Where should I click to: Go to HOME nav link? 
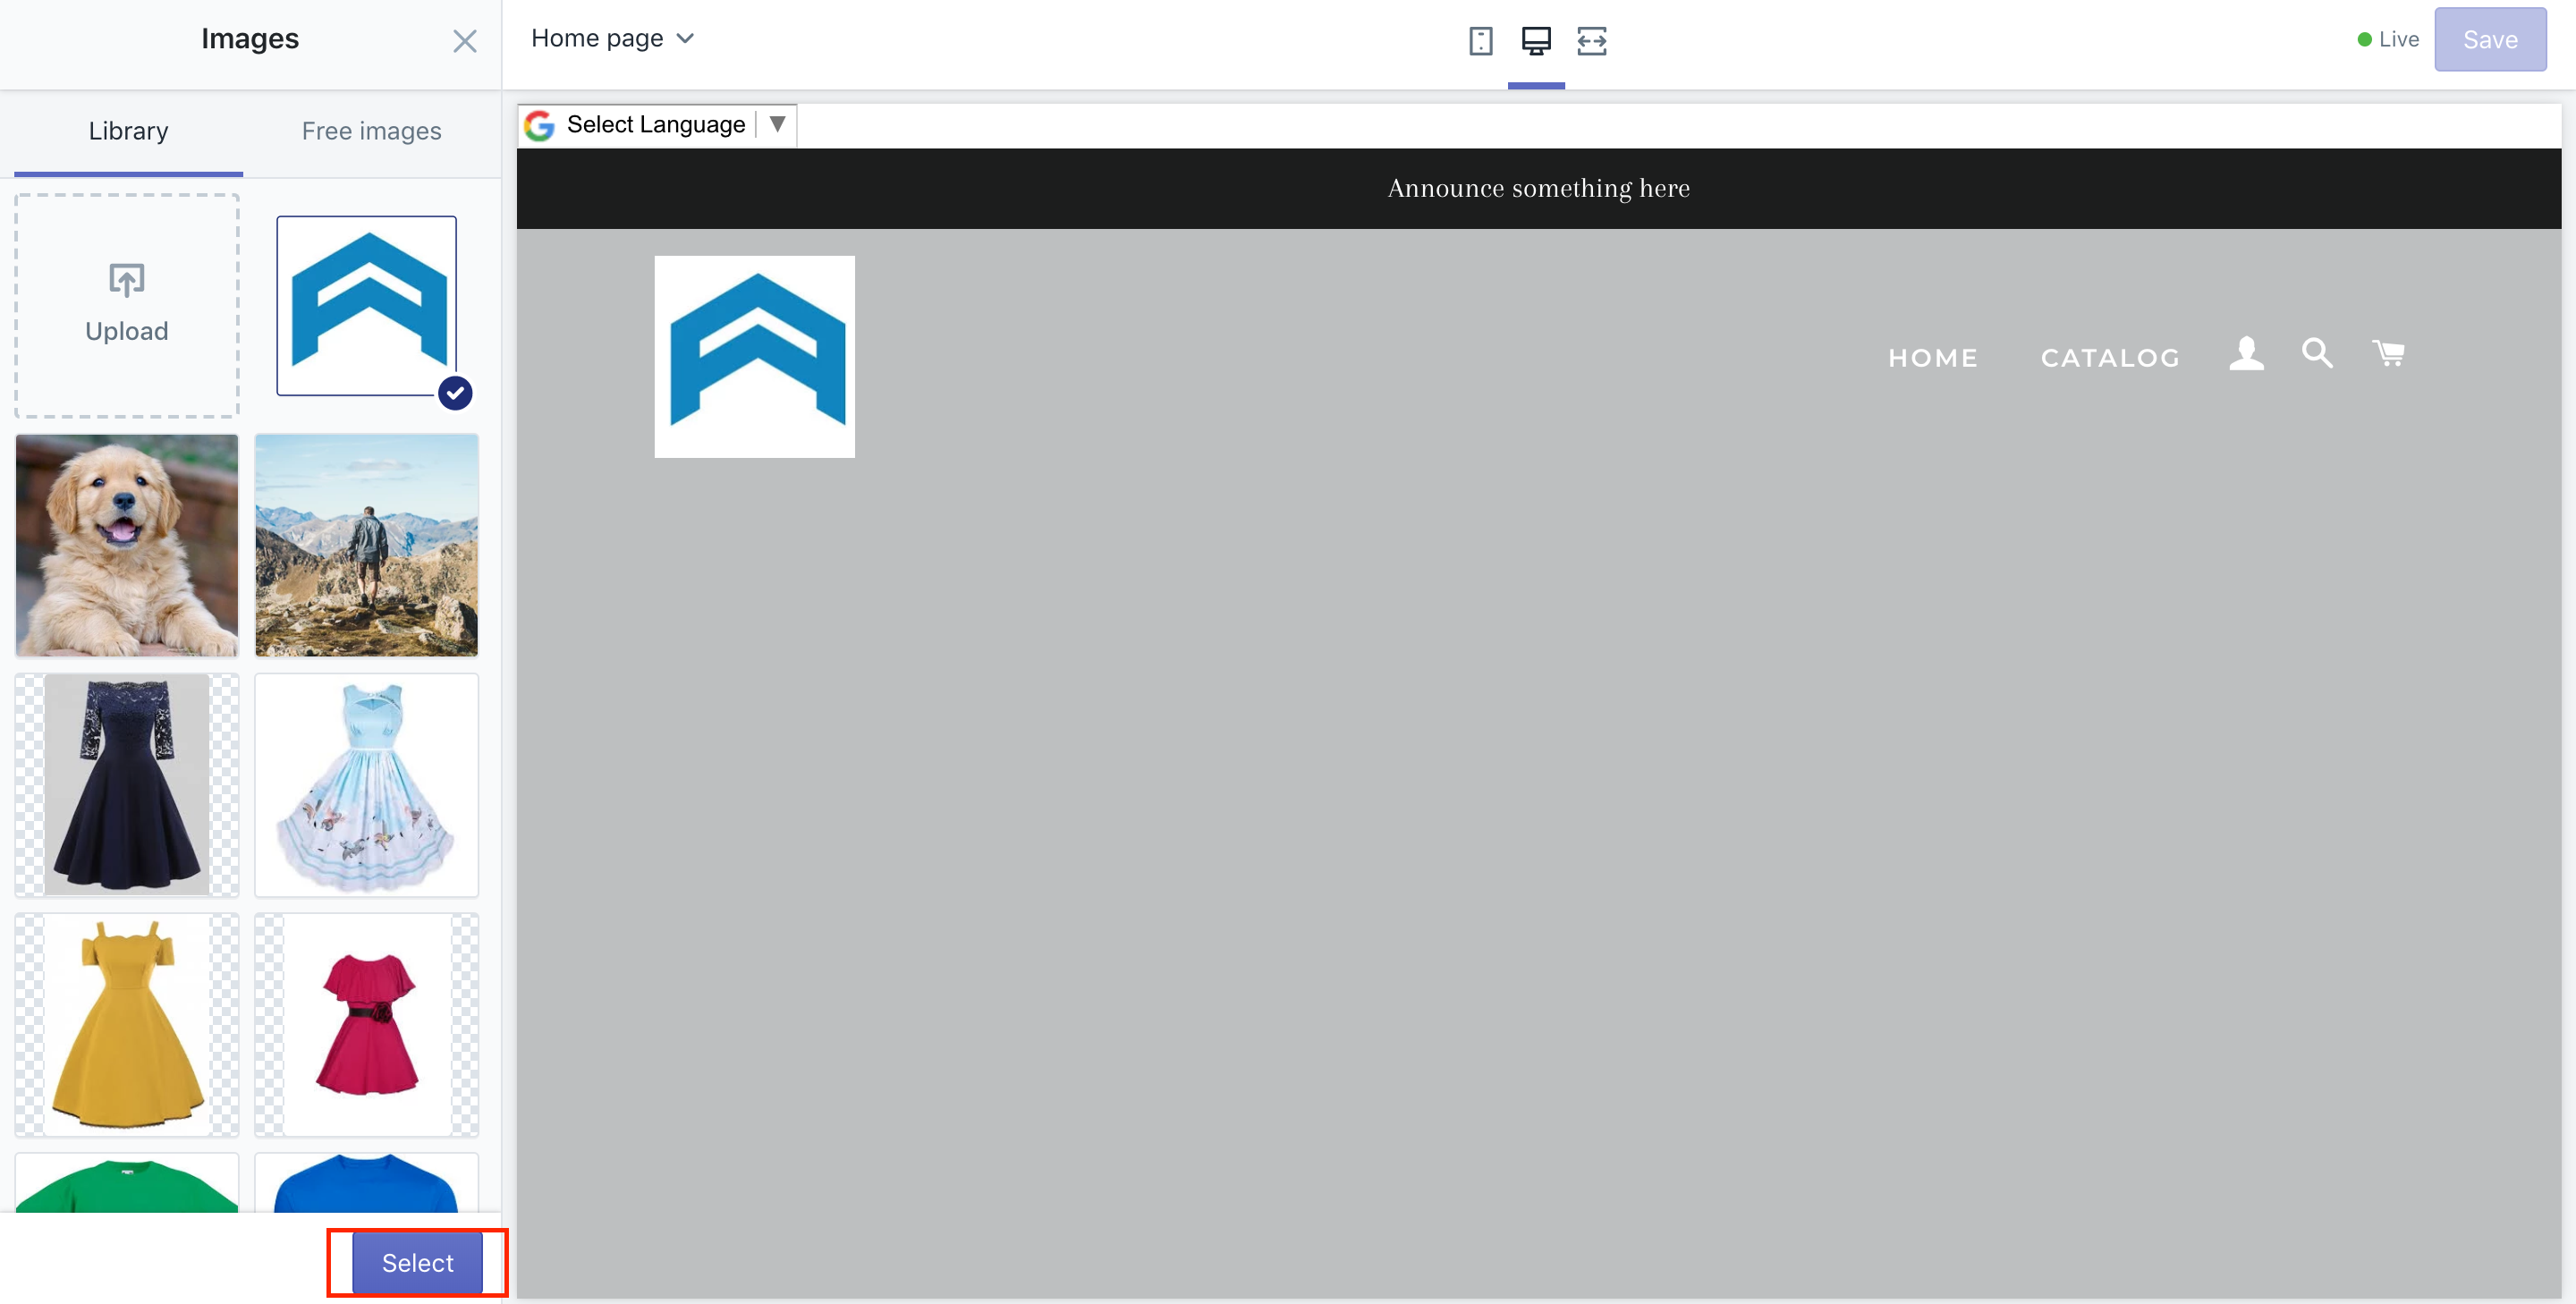pos(1932,358)
